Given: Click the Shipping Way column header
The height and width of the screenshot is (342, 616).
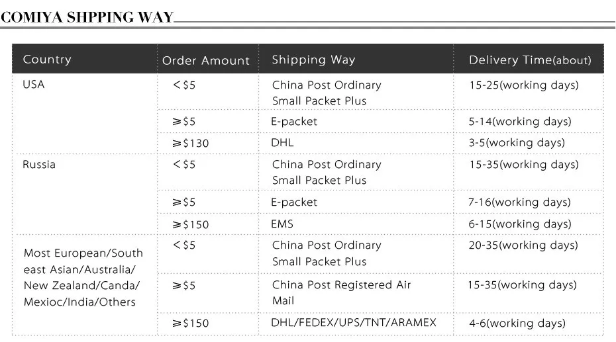Looking at the screenshot, I should [x=313, y=60].
